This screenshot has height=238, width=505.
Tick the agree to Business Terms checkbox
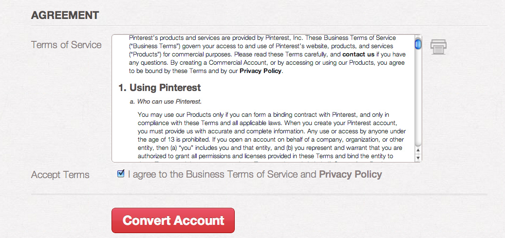(121, 174)
